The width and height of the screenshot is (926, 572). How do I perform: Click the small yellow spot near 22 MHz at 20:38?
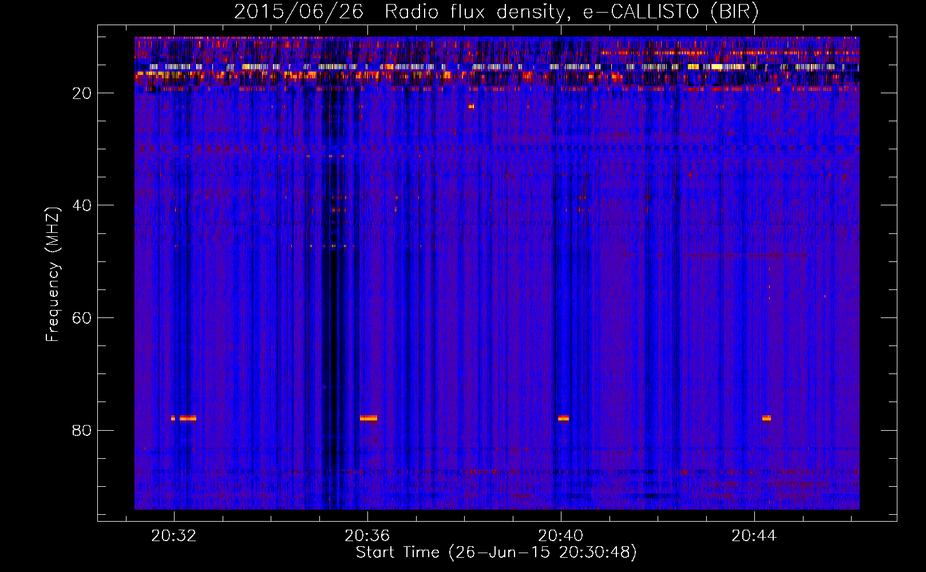coord(471,106)
